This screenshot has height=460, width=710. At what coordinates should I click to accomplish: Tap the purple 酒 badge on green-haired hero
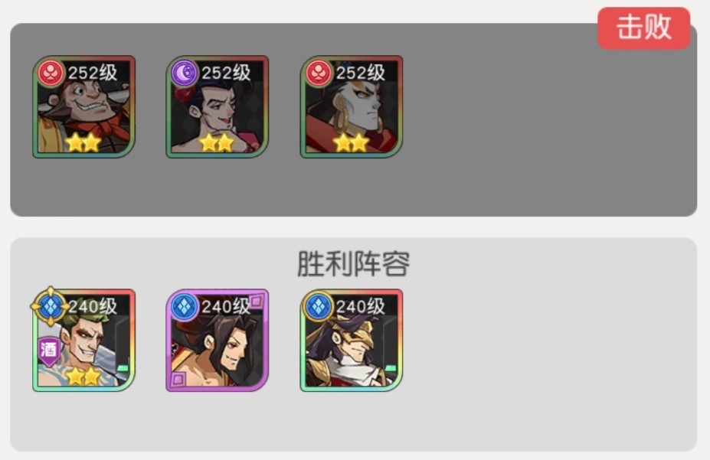49,351
